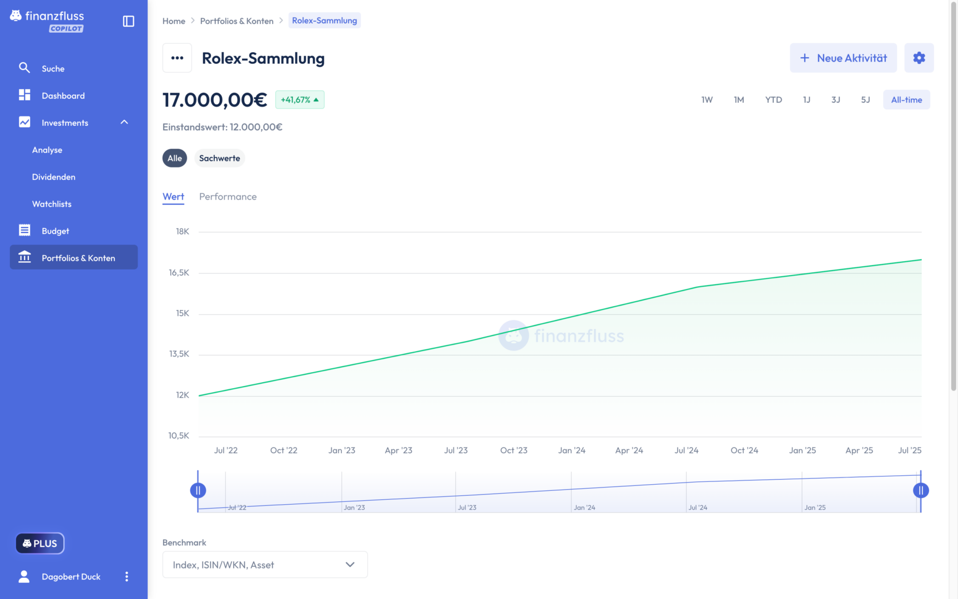Select the 1J time range

point(806,100)
